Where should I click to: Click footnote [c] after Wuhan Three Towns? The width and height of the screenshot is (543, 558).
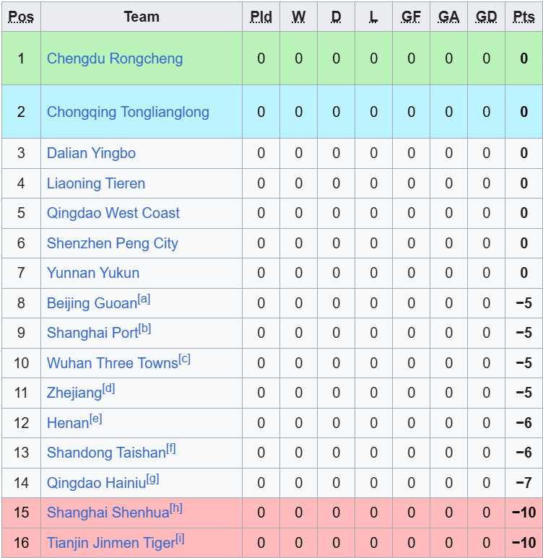(185, 359)
